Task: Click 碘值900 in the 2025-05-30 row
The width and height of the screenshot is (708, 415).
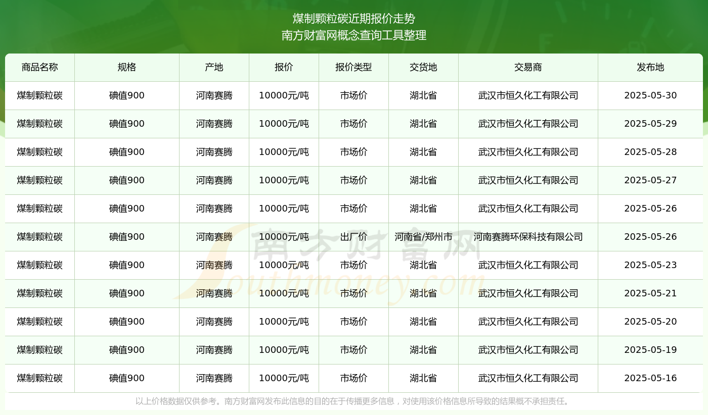Action: pos(127,95)
